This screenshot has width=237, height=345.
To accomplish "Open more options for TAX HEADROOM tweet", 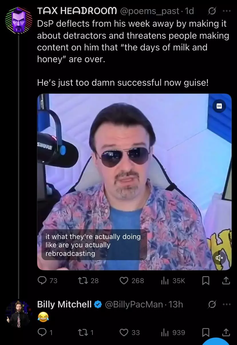I will point(226,11).
